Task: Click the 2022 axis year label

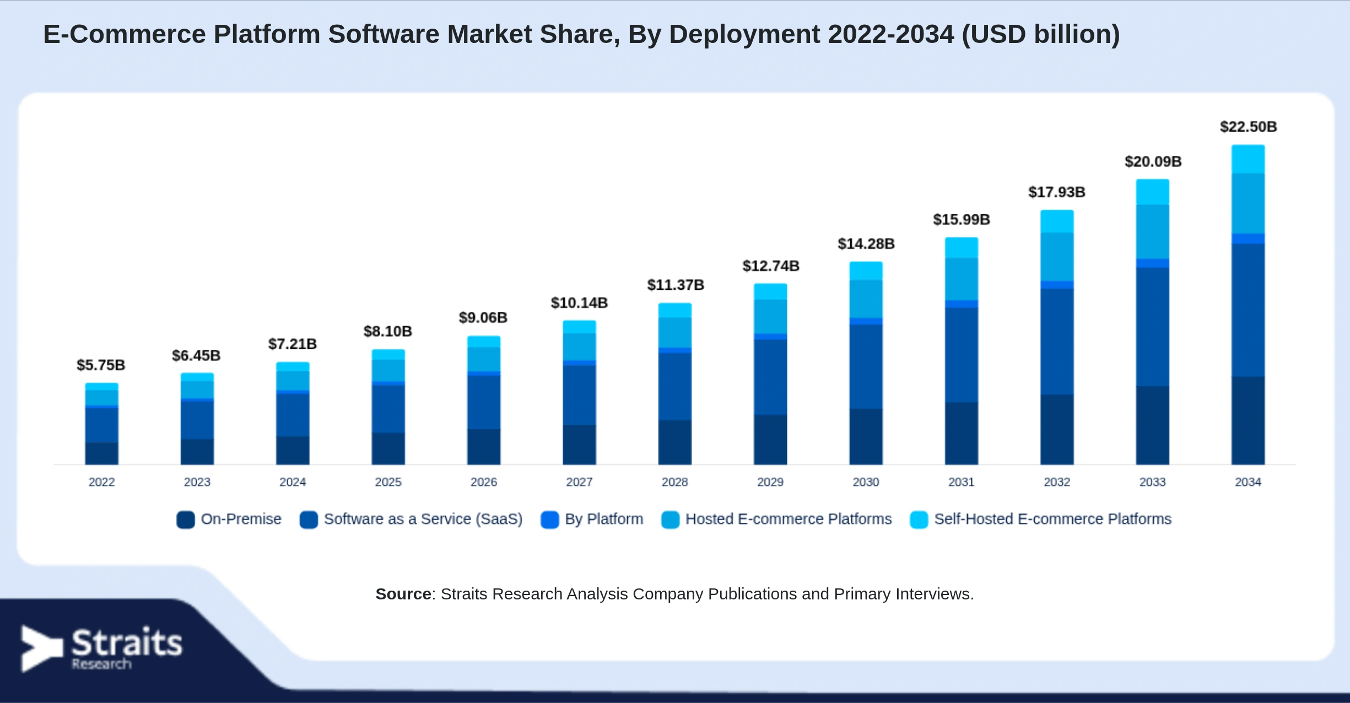Action: tap(101, 482)
